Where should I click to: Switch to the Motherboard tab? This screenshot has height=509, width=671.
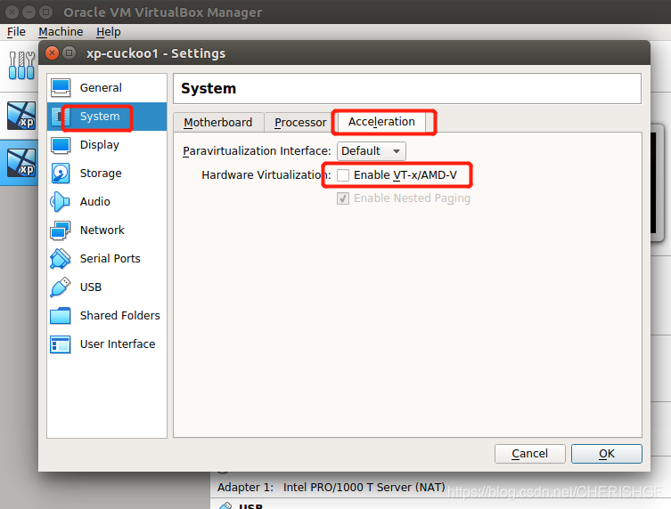(x=217, y=122)
